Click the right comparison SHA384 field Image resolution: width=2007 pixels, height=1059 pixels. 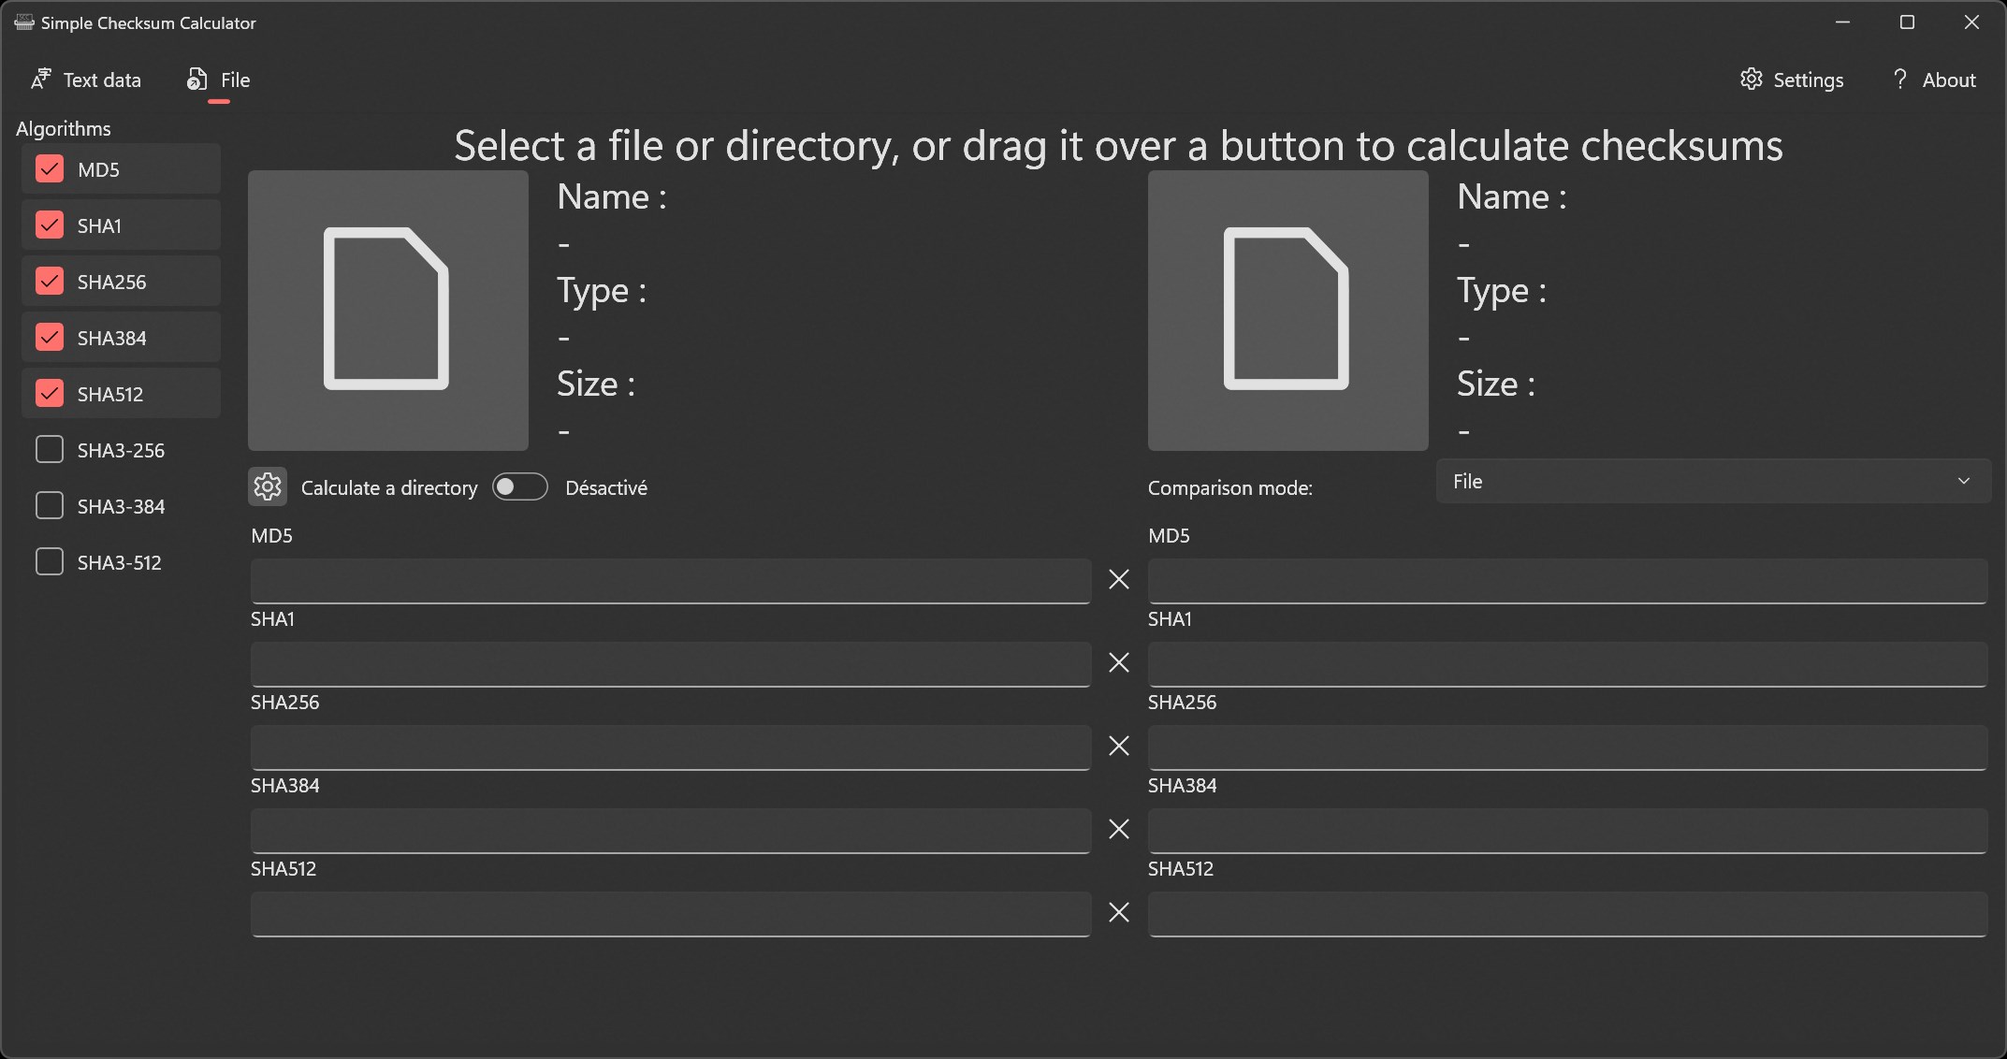click(1568, 831)
